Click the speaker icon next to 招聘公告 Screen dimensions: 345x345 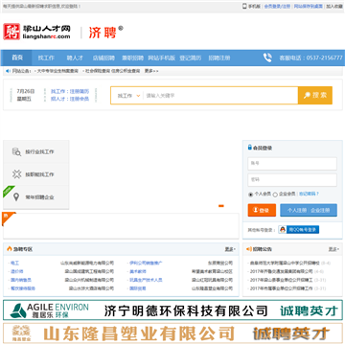(x=249, y=249)
